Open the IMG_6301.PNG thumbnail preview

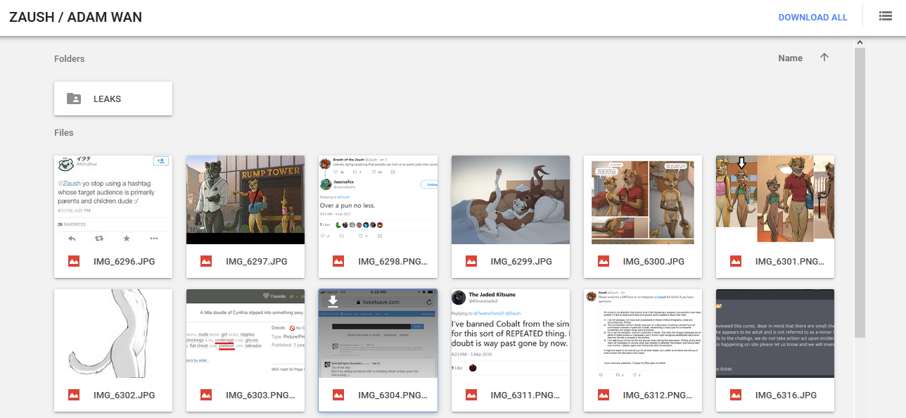click(x=774, y=200)
